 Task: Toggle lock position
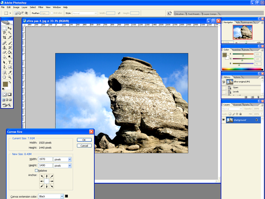(237, 114)
